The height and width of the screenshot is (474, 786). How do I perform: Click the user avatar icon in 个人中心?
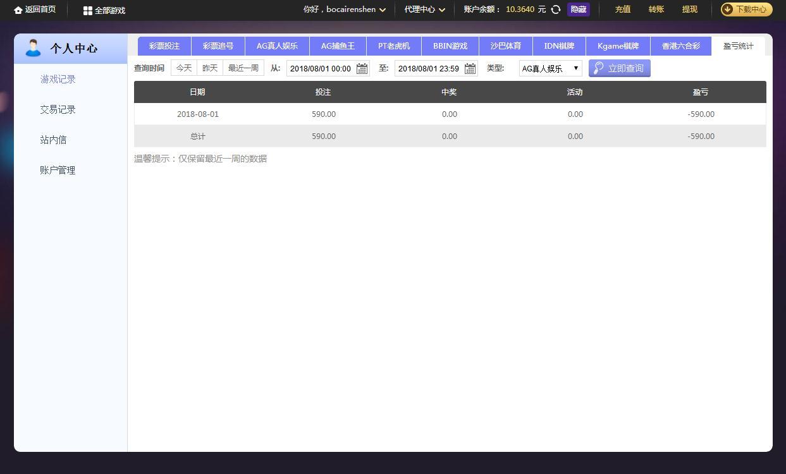(x=33, y=48)
